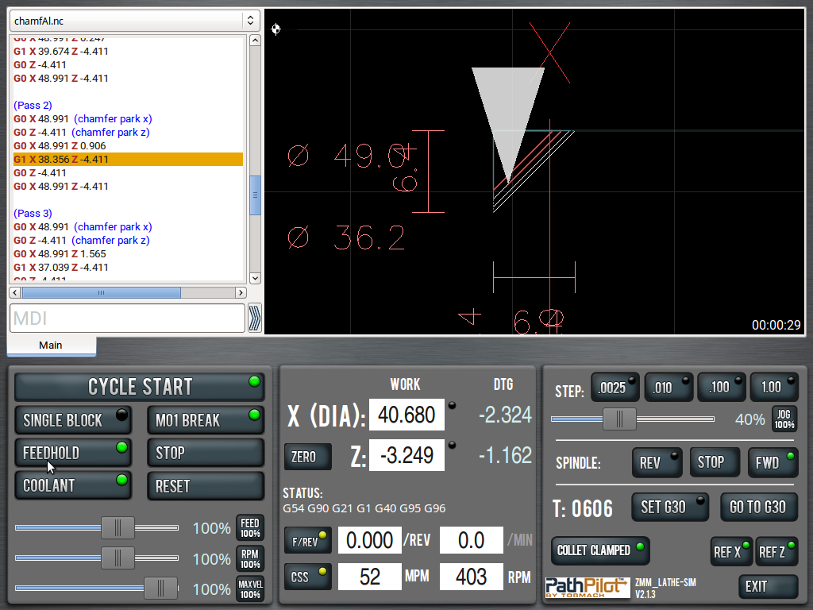Stop the spindle with the STOP button
The width and height of the screenshot is (813, 610).
coord(715,463)
